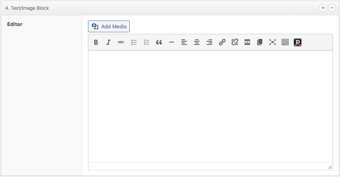Toggle bold formatting
The height and width of the screenshot is (177, 340).
[96, 42]
